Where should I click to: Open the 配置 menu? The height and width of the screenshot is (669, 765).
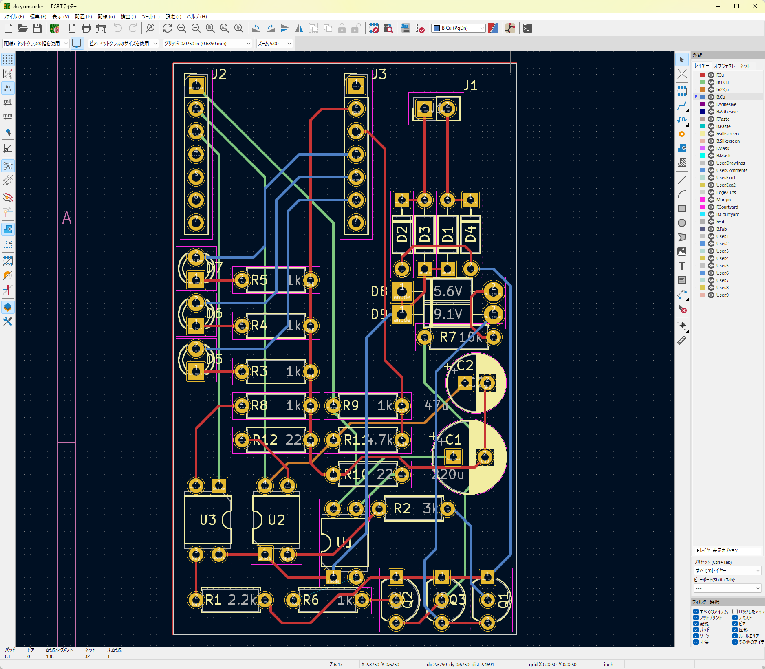[83, 17]
